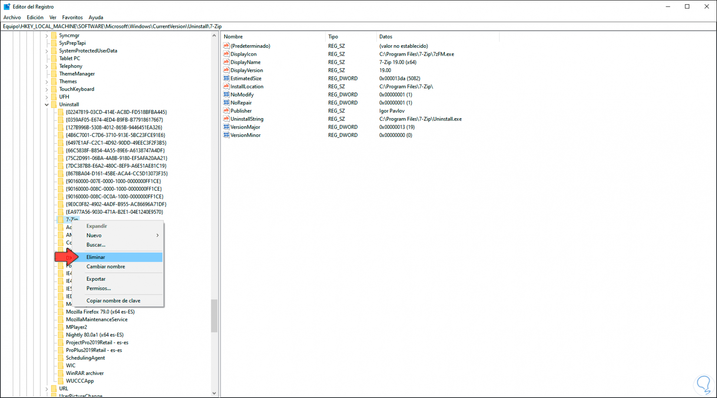717x398 pixels.
Task: Select the WIC registry key
Action: 71,365
